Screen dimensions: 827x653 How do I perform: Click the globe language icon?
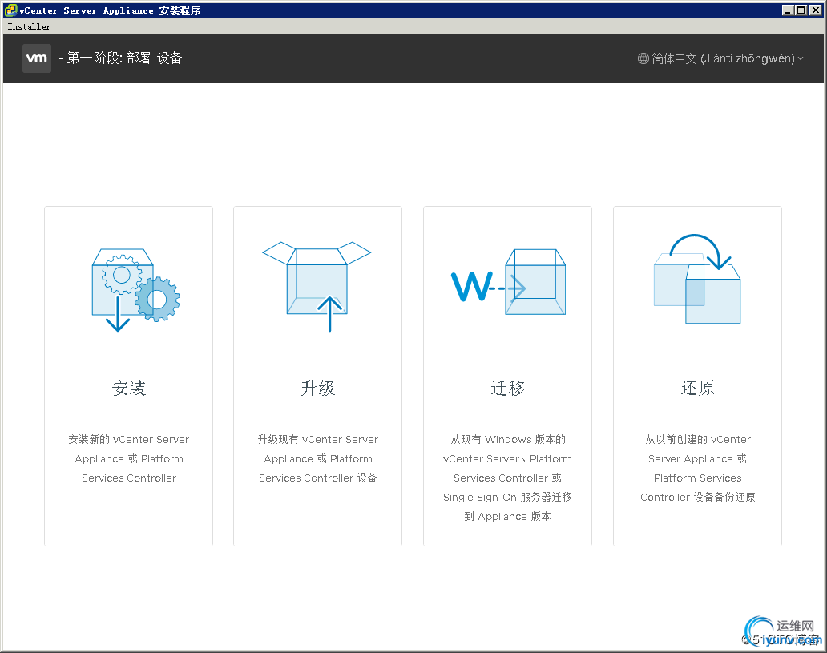coord(643,58)
